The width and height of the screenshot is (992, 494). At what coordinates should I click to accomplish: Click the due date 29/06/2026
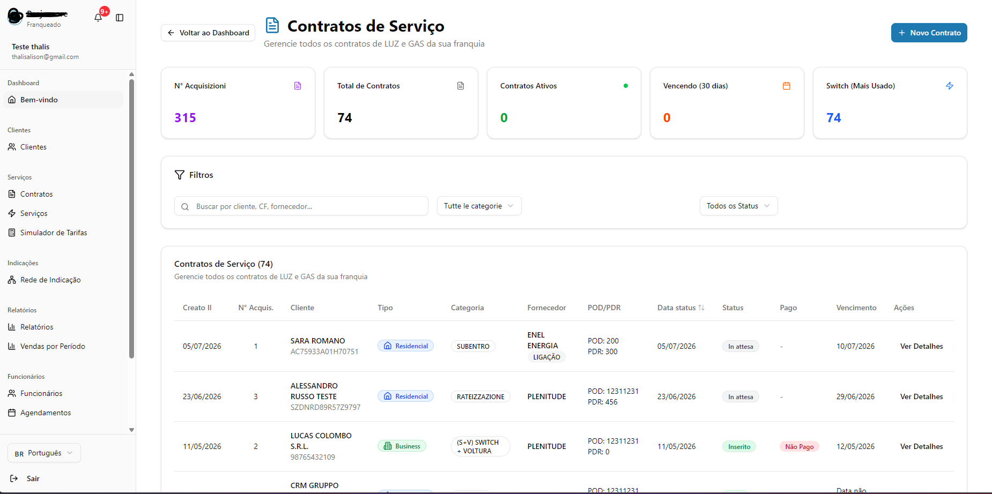pos(855,396)
